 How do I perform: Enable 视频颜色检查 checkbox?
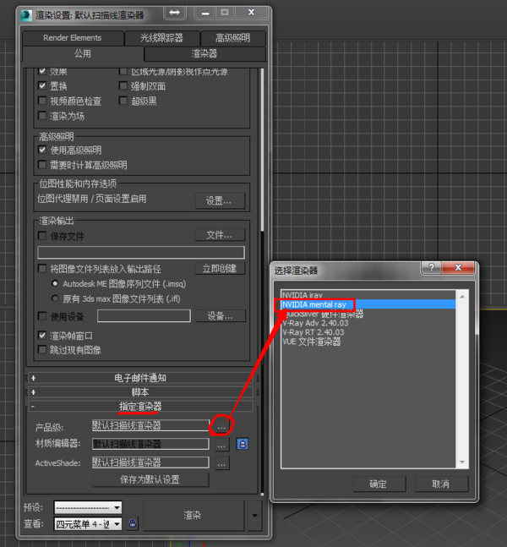coord(42,101)
